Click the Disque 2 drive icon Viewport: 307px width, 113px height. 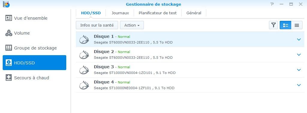point(84,55)
